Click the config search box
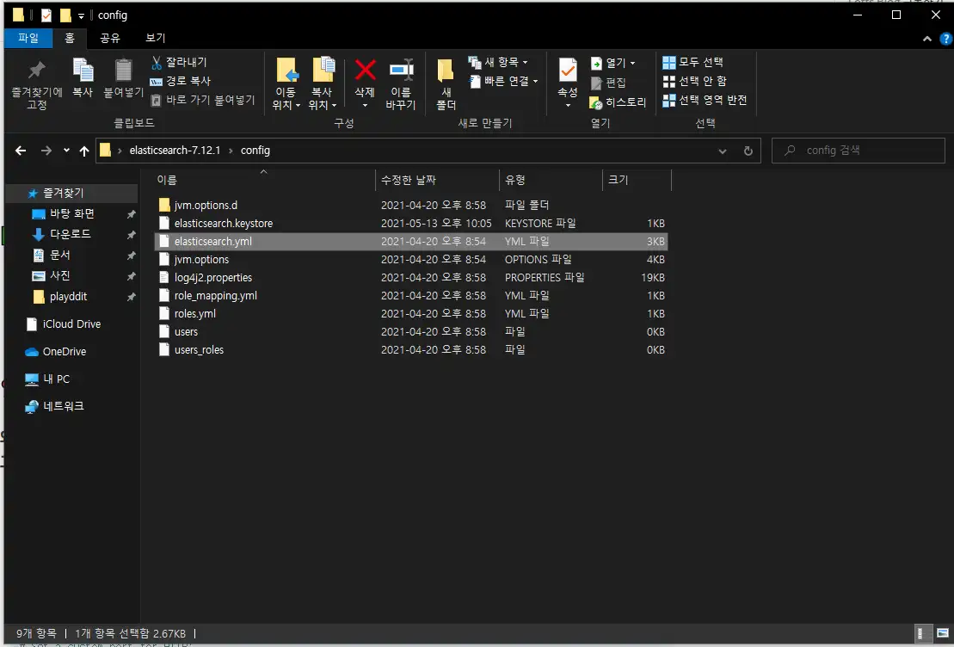The image size is (954, 647). [x=858, y=151]
